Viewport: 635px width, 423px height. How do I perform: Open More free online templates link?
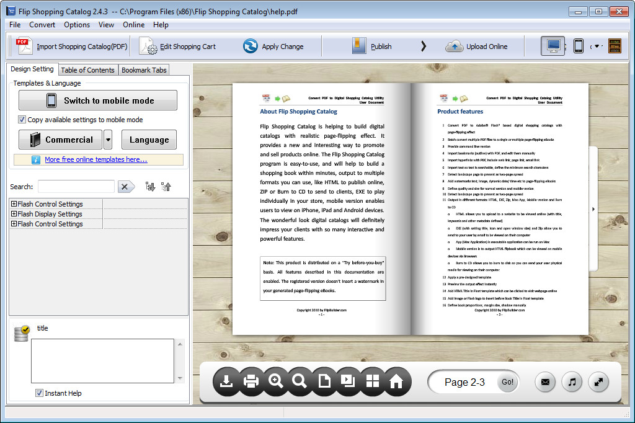pyautogui.click(x=96, y=159)
